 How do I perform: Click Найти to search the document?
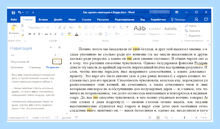coord(191,26)
